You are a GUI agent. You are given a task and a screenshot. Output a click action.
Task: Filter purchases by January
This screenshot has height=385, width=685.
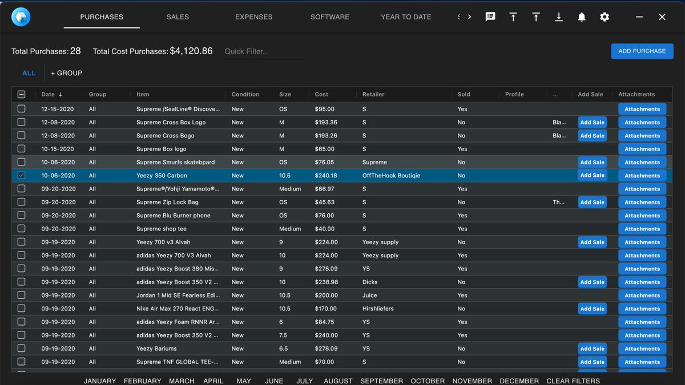[100, 381]
